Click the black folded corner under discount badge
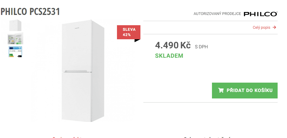This screenshot has width=287, height=138. pyautogui.click(x=137, y=40)
